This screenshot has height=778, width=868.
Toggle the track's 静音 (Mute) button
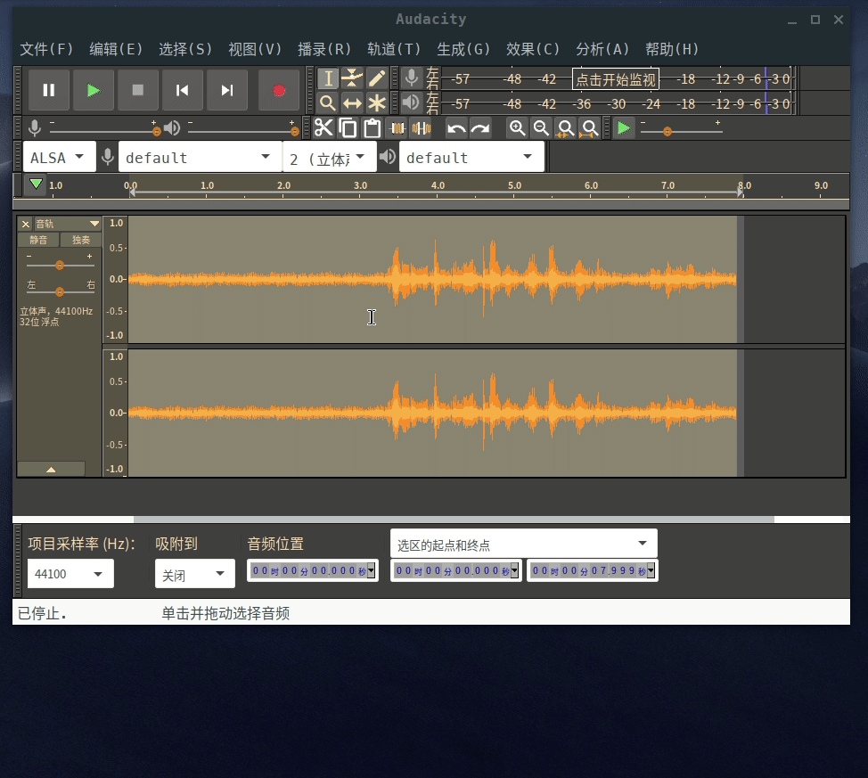coord(38,240)
